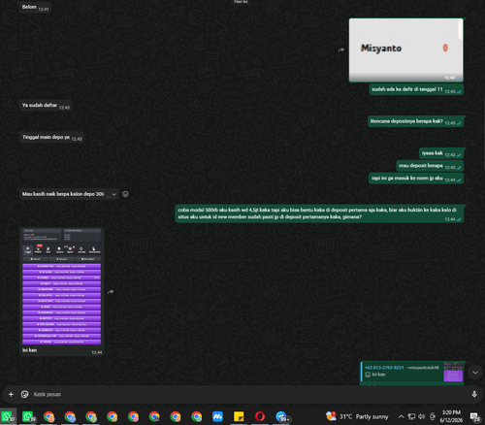The width and height of the screenshot is (485, 425).
Task: Open the emoji picker in message bar
Action: click(24, 394)
